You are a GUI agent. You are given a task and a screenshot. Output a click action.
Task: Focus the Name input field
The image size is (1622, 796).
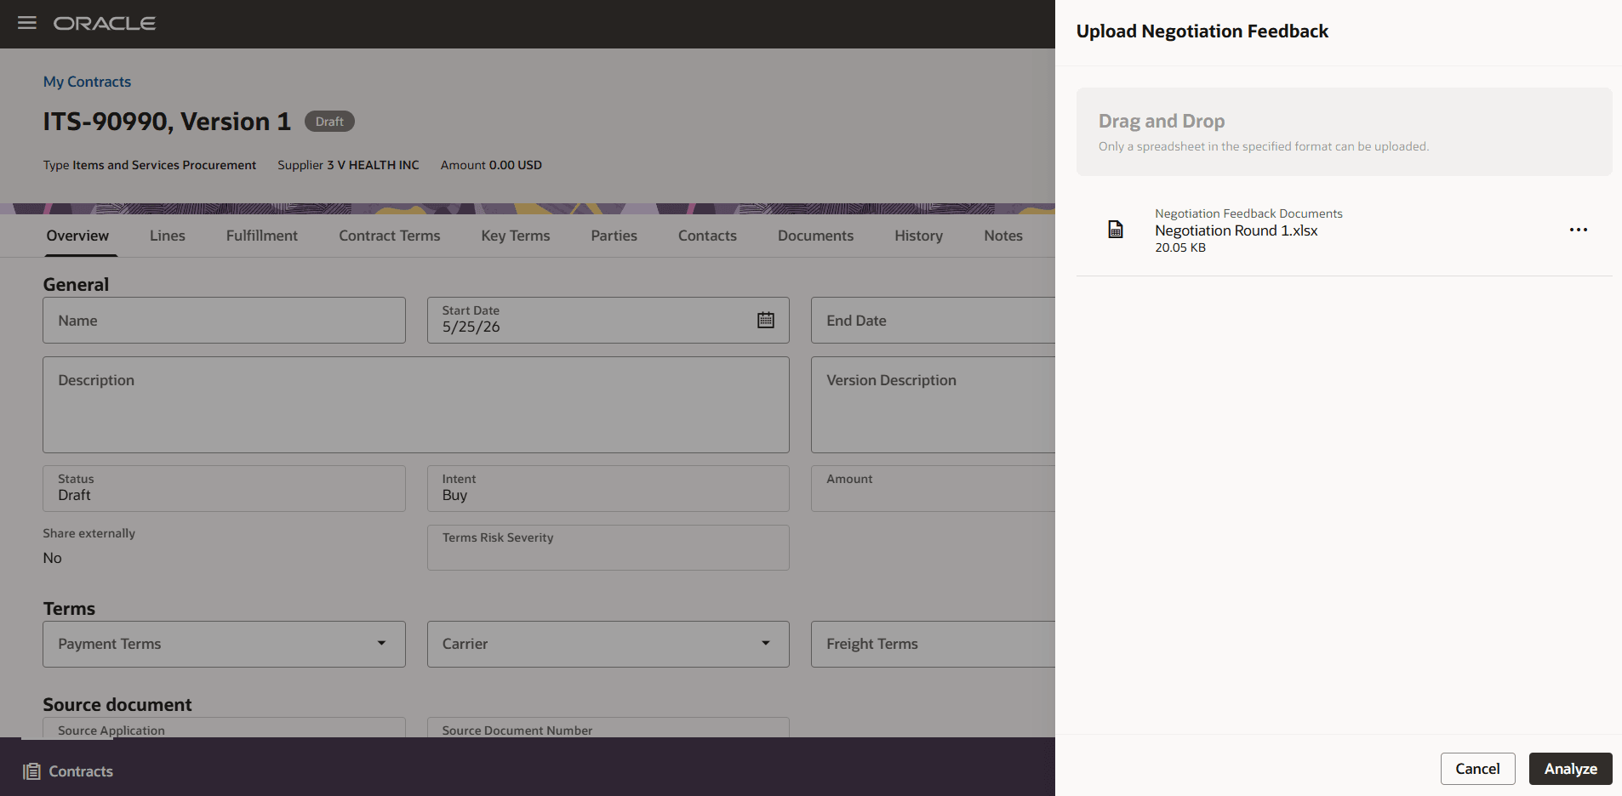tap(224, 321)
